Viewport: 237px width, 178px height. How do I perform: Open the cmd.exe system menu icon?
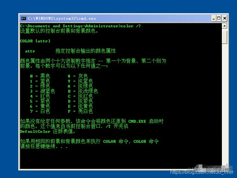(x=23, y=19)
